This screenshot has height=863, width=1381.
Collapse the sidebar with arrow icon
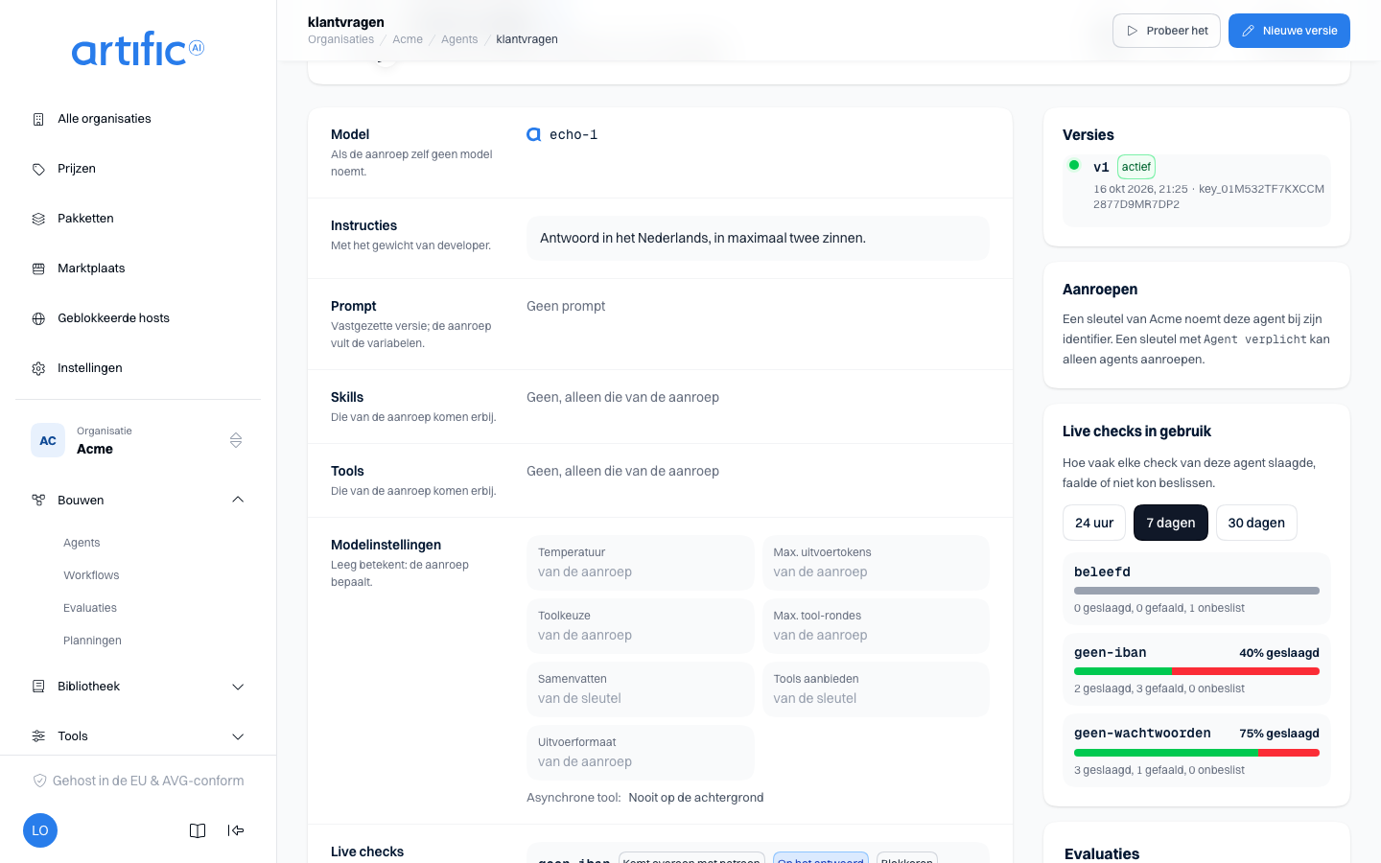point(236,830)
